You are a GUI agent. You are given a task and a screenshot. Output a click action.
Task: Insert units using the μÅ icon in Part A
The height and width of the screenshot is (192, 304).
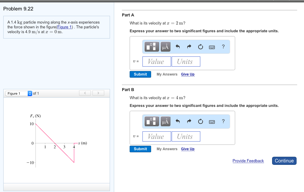pyautogui.click(x=165, y=47)
